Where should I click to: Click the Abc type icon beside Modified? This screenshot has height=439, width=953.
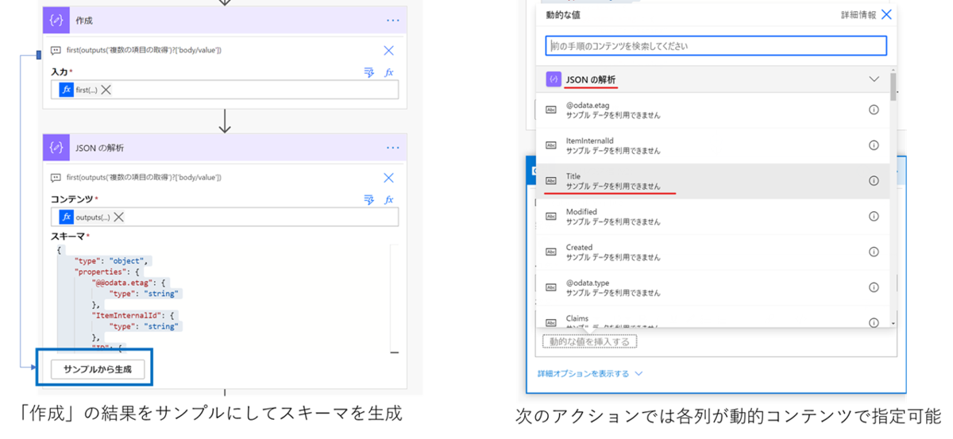coord(551,216)
